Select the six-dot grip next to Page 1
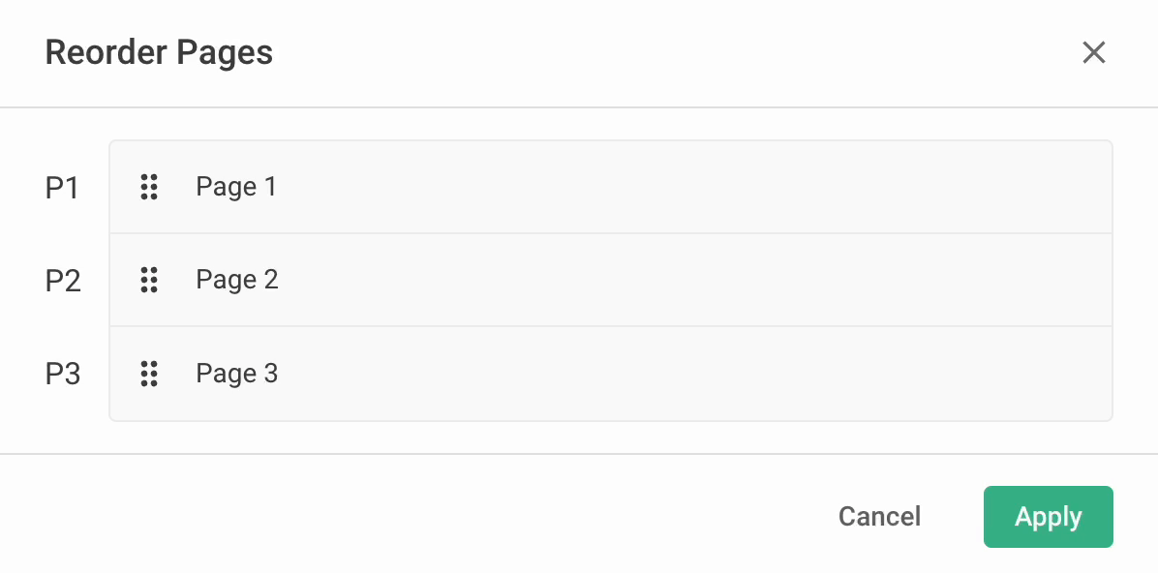This screenshot has width=1158, height=573. 149,188
